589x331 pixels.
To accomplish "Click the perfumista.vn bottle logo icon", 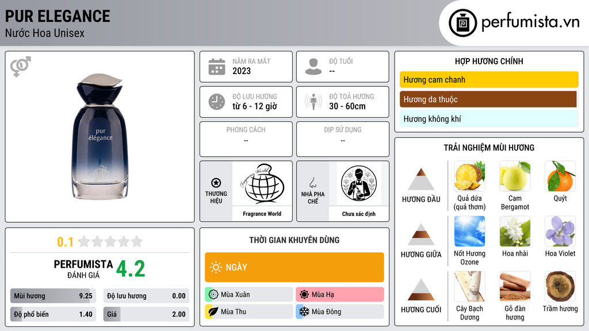I will (462, 23).
